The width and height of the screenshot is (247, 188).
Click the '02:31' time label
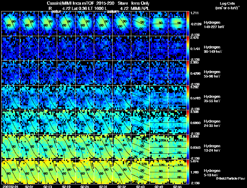[x=103, y=186]
